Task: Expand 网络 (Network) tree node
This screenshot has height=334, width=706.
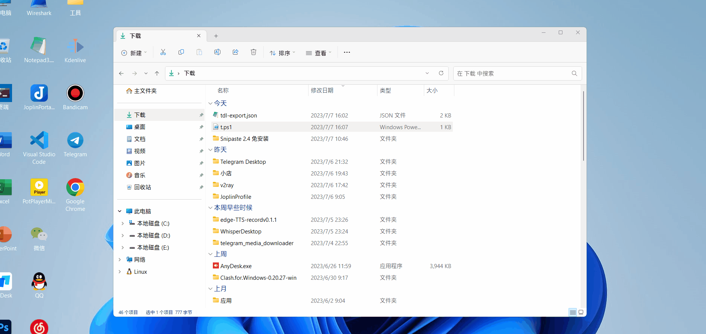Action: point(120,259)
